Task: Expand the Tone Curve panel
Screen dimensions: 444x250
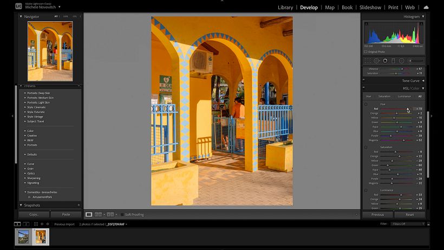Action: pos(423,81)
